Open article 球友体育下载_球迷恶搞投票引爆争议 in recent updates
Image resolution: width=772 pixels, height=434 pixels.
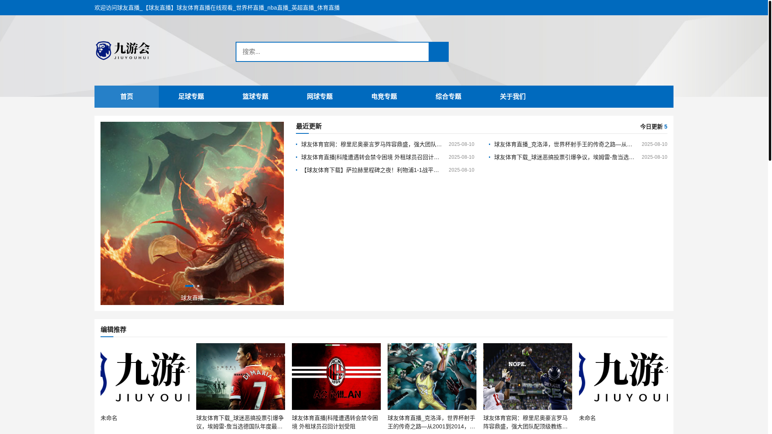click(x=565, y=157)
